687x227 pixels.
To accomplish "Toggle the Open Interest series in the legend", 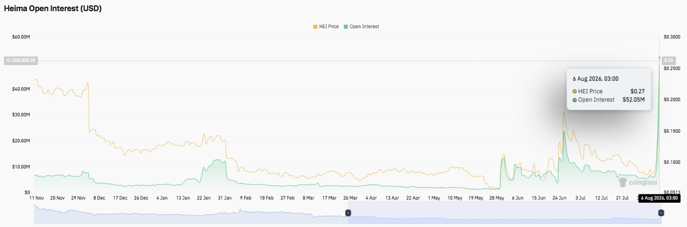I will (361, 26).
